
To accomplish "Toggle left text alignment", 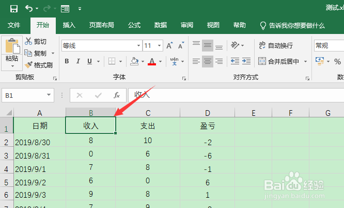I will 196,61.
